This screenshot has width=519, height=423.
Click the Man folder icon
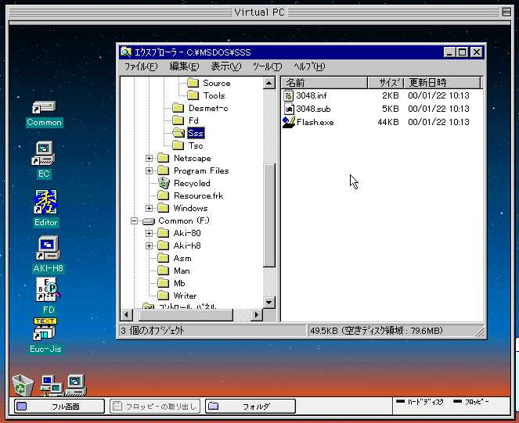pos(163,271)
